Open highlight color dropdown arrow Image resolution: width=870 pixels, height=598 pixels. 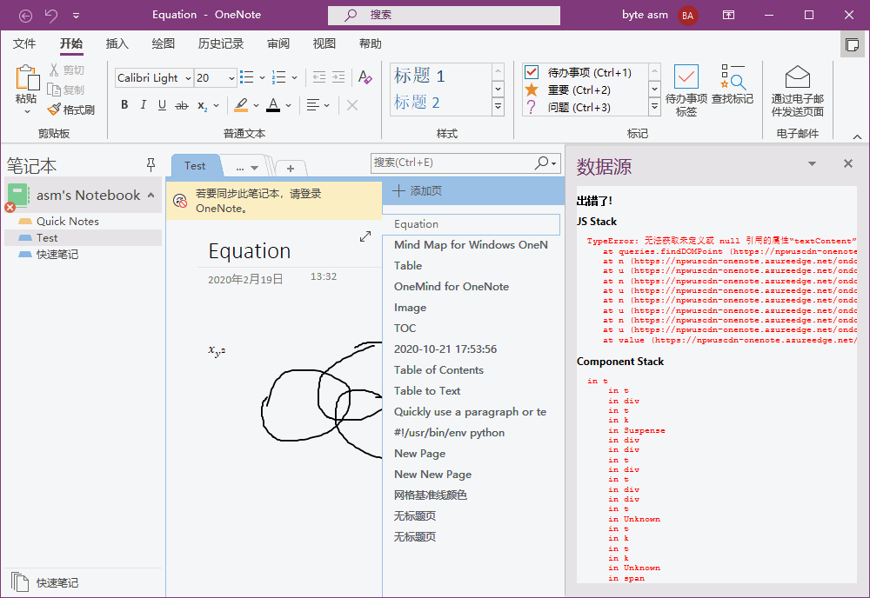click(x=256, y=105)
